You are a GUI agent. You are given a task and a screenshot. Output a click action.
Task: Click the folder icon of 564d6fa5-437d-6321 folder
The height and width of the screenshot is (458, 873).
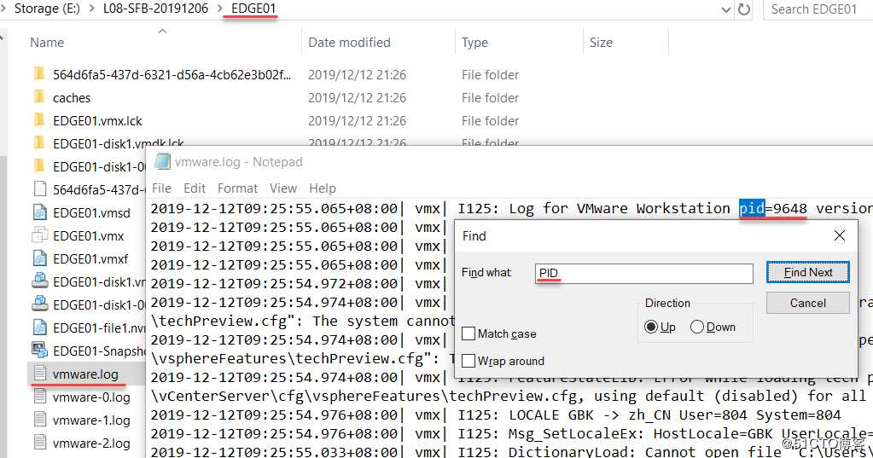39,74
